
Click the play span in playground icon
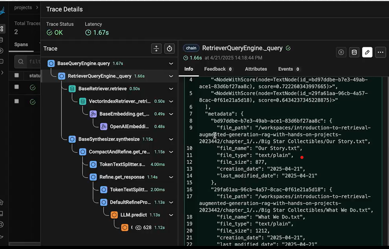[x=341, y=52]
